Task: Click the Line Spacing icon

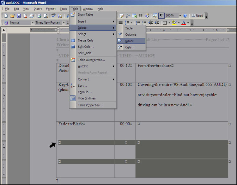Action: [127, 23]
